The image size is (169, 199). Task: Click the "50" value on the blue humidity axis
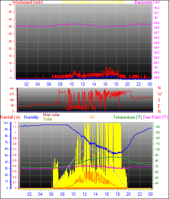click(x=6, y=155)
